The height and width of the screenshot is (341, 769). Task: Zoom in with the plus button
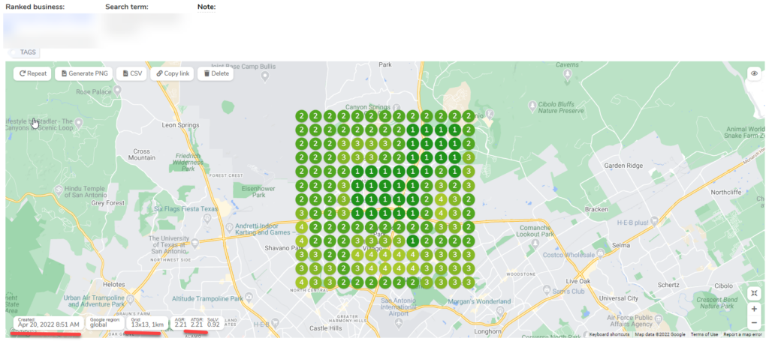(x=753, y=309)
